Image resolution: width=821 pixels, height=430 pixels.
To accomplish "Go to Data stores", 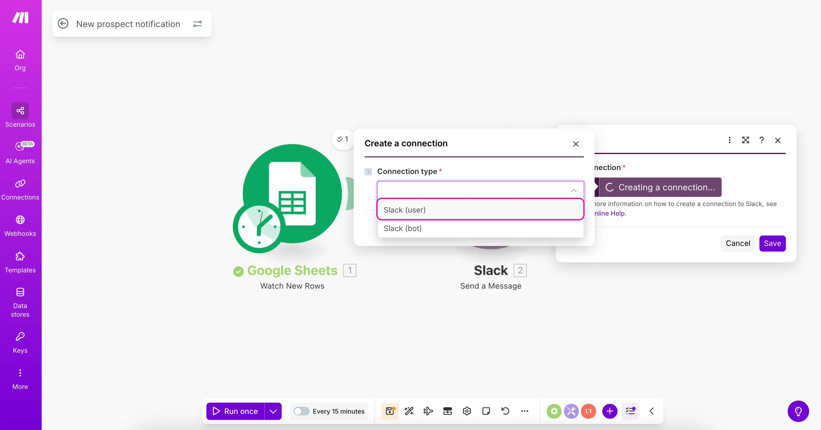I will coord(20,302).
